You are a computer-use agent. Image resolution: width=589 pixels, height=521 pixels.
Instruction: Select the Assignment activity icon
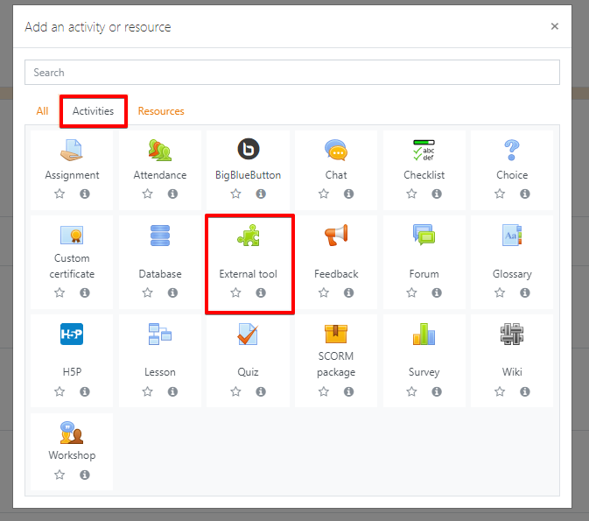pos(72,149)
